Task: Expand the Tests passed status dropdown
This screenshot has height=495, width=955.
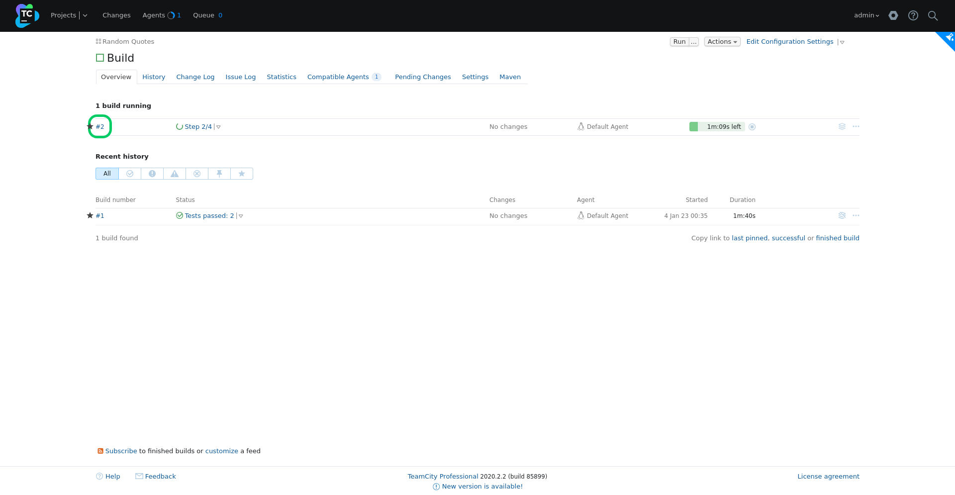Action: point(241,216)
